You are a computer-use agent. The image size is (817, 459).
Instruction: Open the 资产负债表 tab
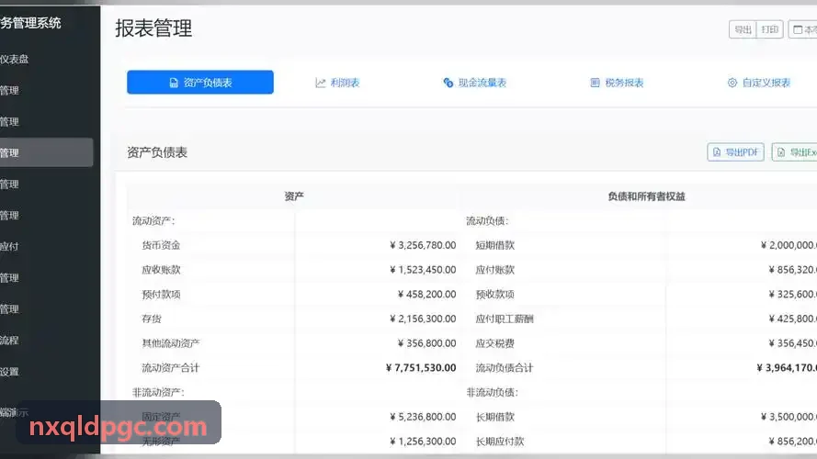coord(200,83)
